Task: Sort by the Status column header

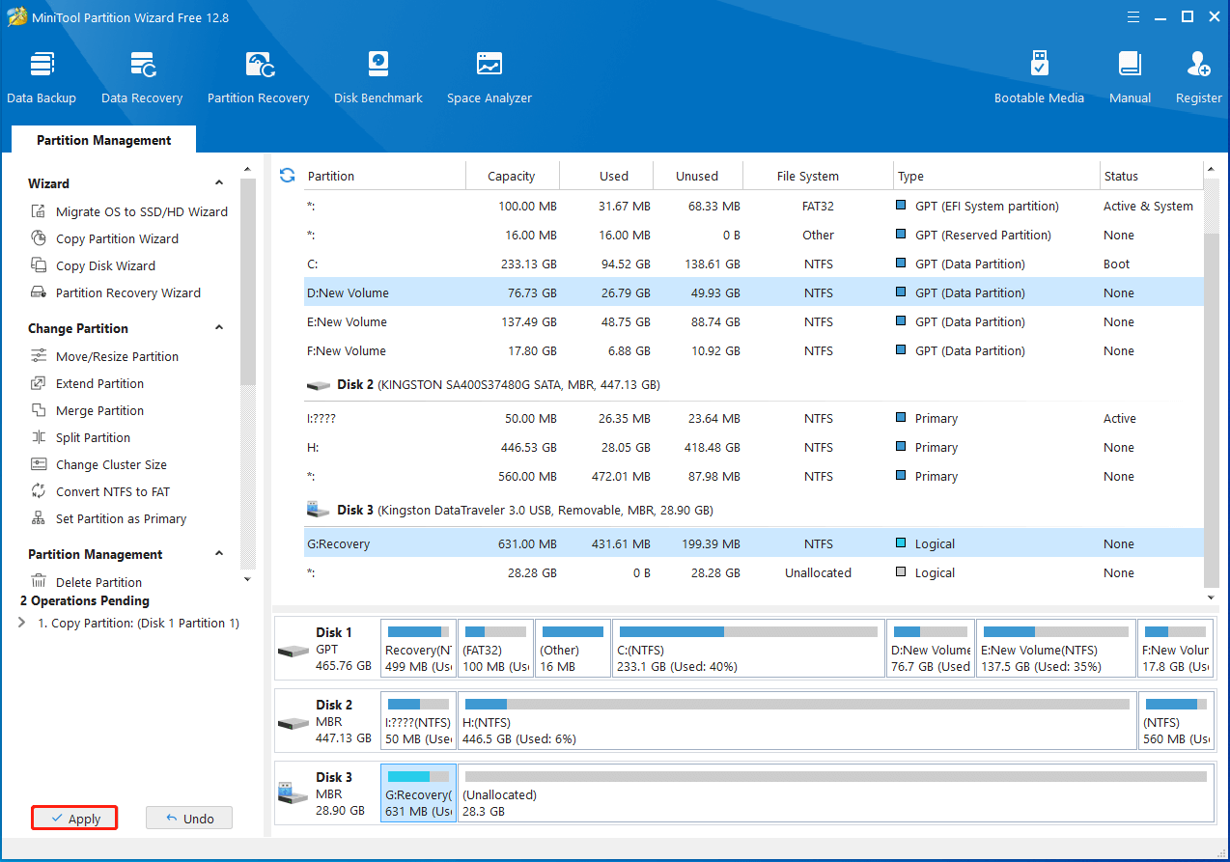Action: [x=1152, y=176]
